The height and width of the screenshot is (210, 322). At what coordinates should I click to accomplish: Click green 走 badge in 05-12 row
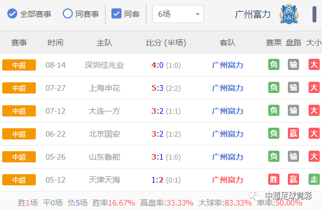tap(314, 180)
